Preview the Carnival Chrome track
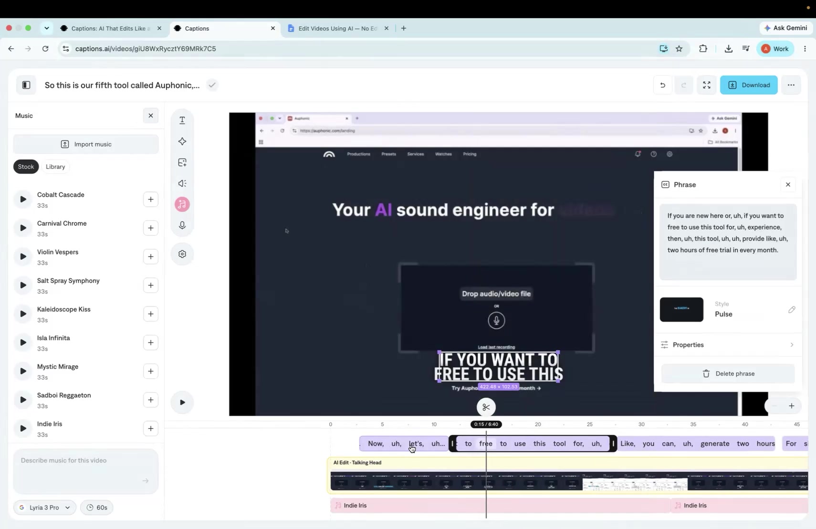Image resolution: width=816 pixels, height=529 pixels. pyautogui.click(x=23, y=228)
